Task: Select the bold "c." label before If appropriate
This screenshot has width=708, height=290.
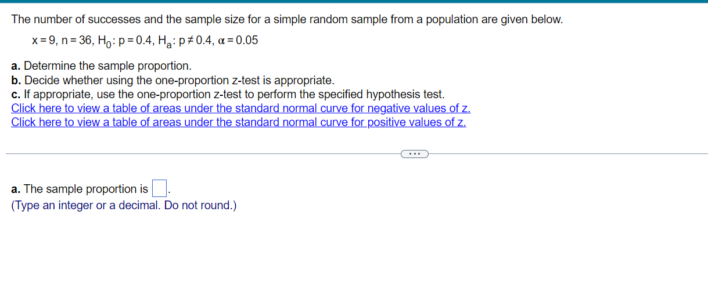Action: pyautogui.click(x=16, y=94)
